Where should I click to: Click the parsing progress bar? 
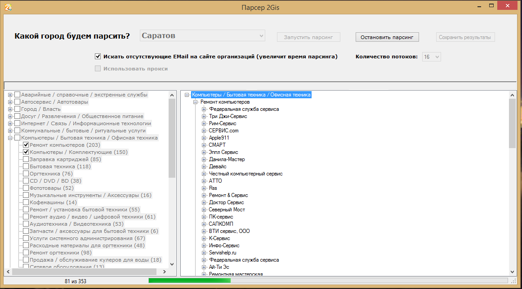click(329, 280)
